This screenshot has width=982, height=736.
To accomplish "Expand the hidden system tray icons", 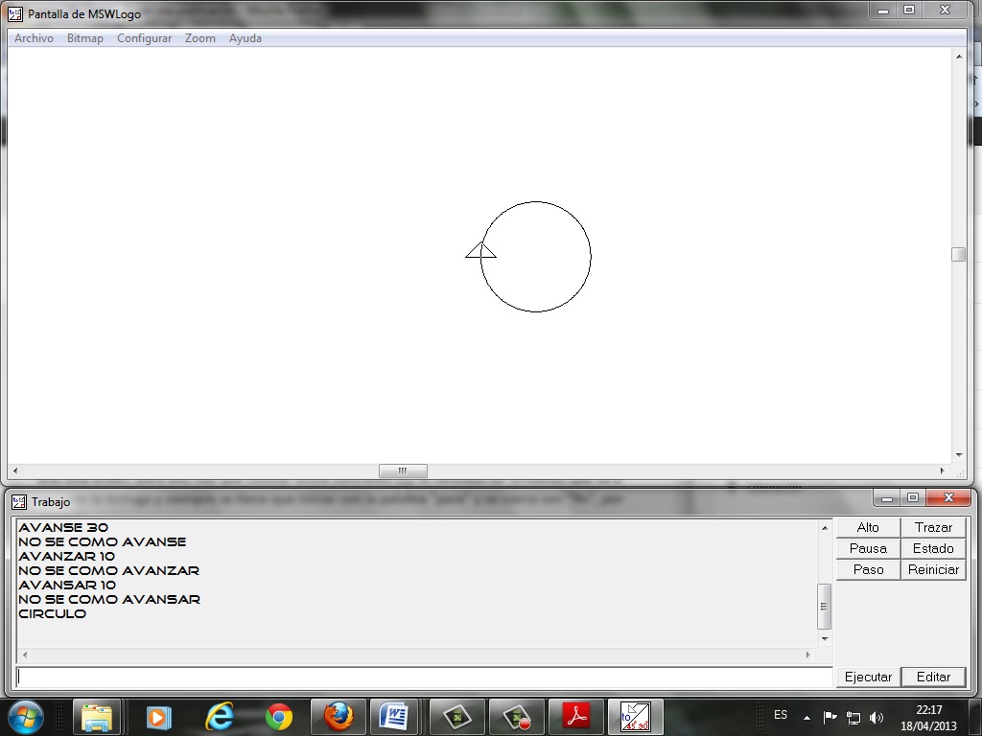I will [x=807, y=717].
